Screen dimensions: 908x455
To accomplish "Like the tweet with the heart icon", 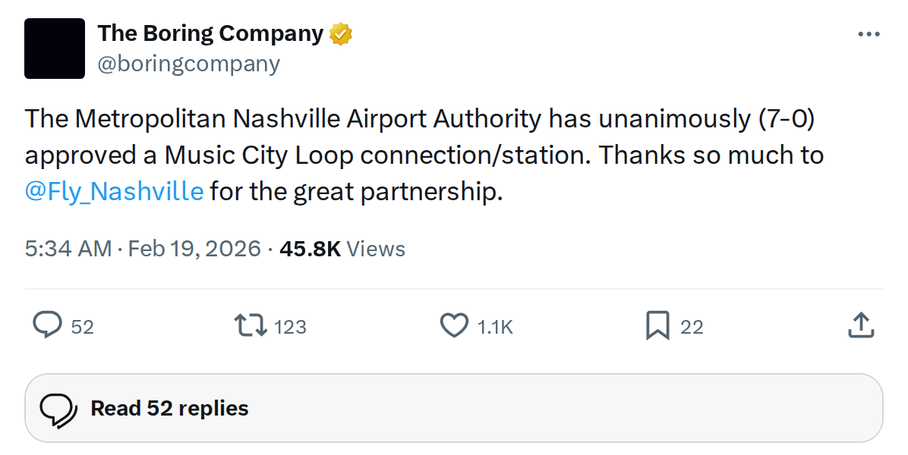I will pos(453,326).
